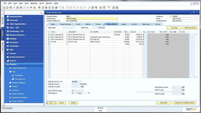The width and height of the screenshot is (201, 113).
Task: Open the T&M Interval None dropdown
Action: 89,93
